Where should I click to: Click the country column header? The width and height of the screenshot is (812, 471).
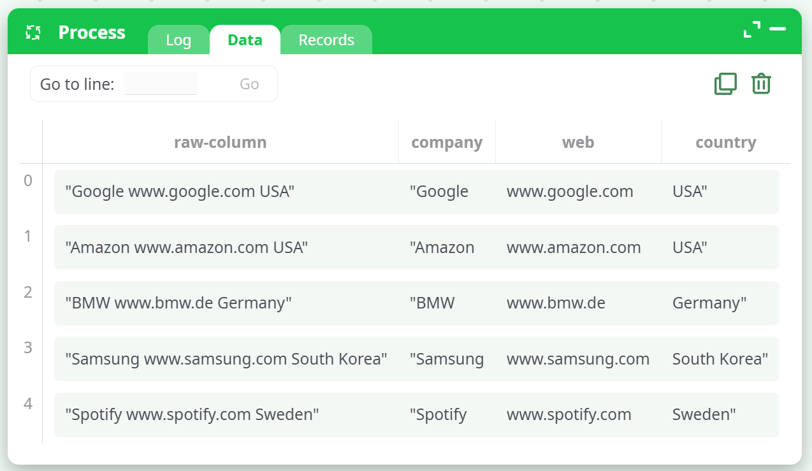click(725, 142)
